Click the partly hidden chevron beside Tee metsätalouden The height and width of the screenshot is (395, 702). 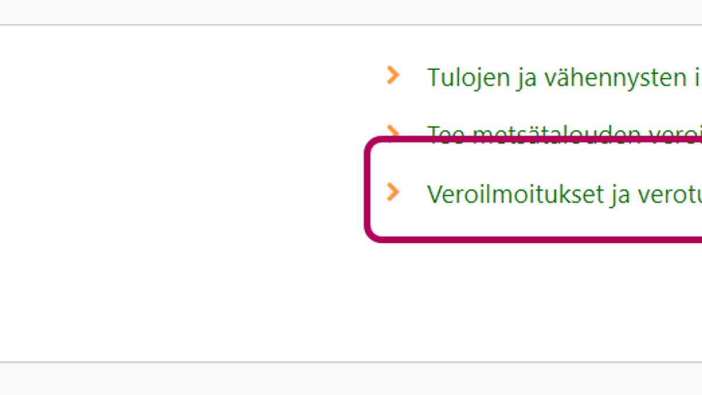point(393,130)
